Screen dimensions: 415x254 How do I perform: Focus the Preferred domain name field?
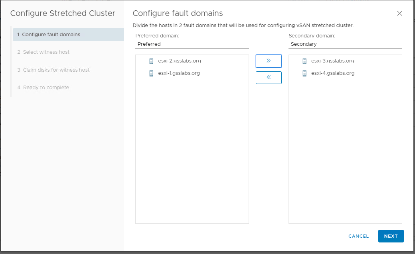click(x=192, y=44)
